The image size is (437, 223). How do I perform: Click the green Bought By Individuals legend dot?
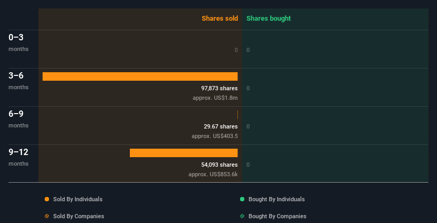[242, 199]
